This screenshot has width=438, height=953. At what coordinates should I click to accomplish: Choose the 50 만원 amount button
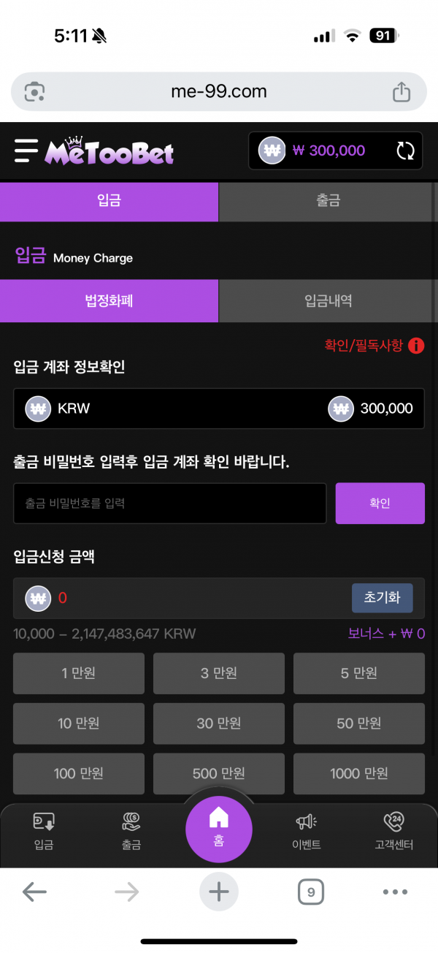point(358,724)
